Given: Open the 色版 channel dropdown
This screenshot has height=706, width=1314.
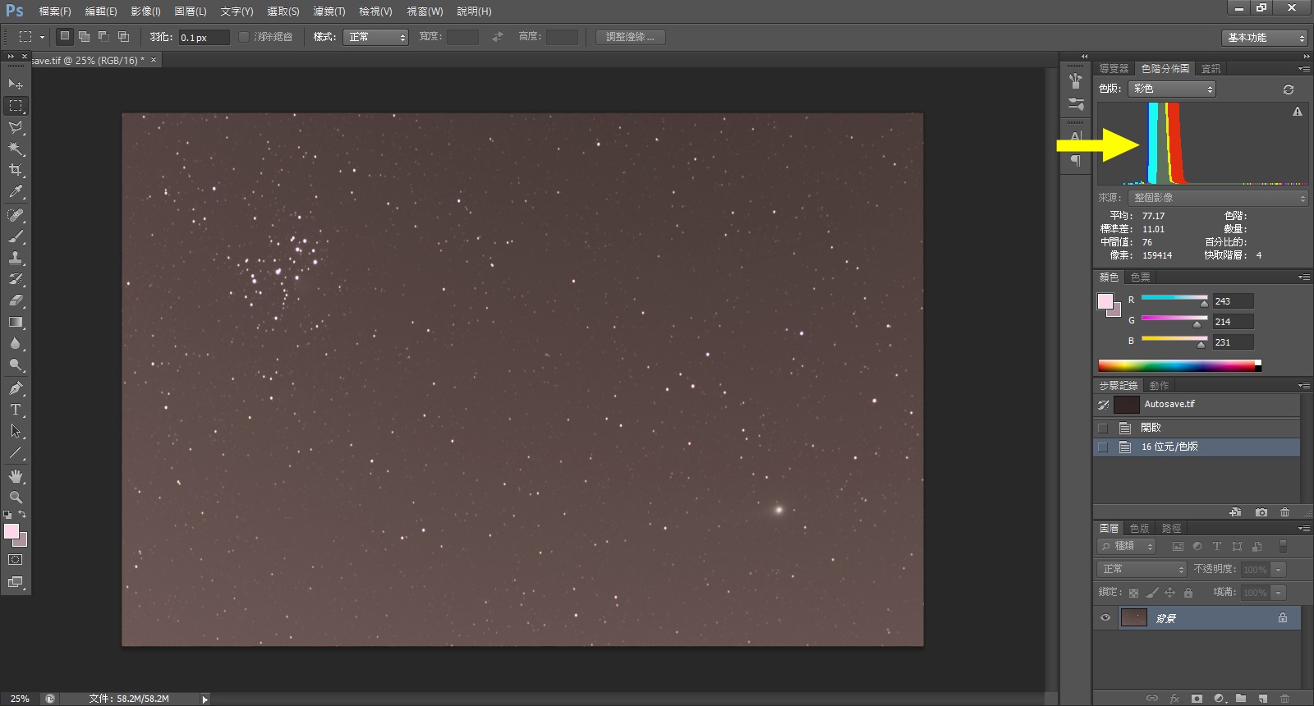Looking at the screenshot, I should point(1172,89).
